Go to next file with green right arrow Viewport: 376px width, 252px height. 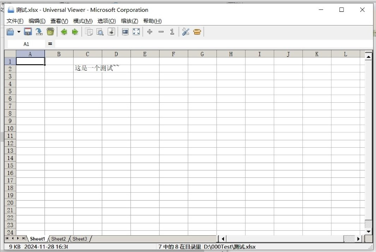(75, 32)
